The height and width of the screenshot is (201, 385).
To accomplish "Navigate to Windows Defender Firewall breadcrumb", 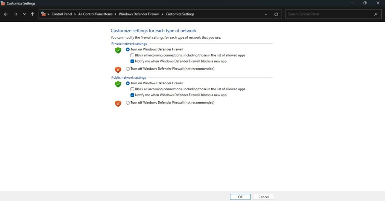I will [139, 14].
